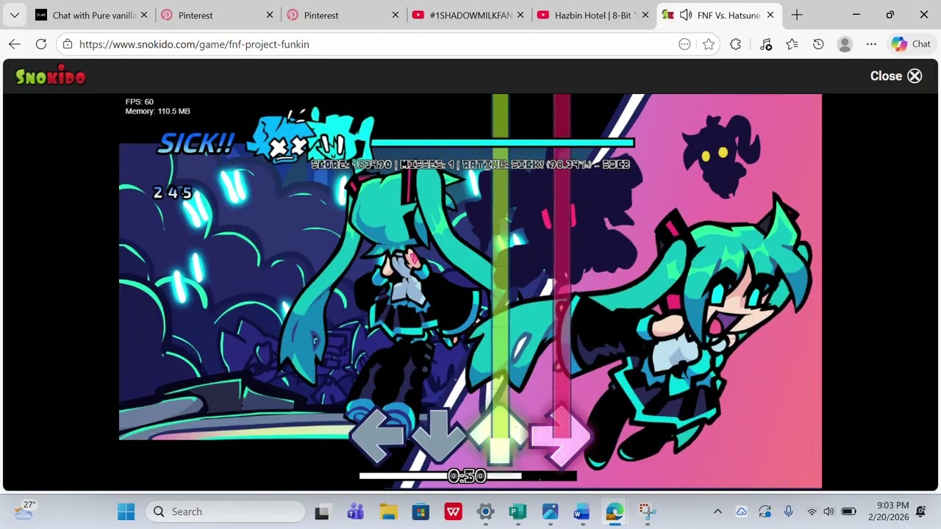This screenshot has width=941, height=529.
Task: Hit the pink right arrow receptor
Action: (x=561, y=436)
